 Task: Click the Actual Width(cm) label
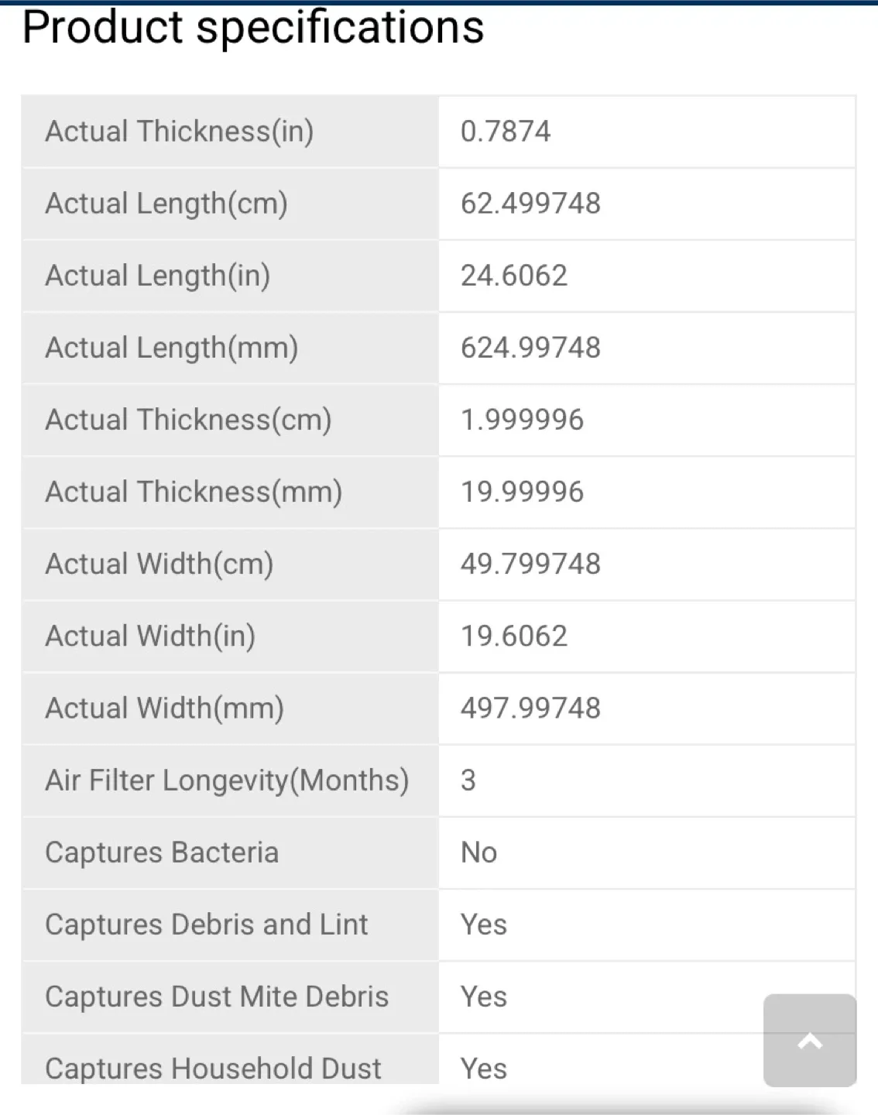point(159,564)
